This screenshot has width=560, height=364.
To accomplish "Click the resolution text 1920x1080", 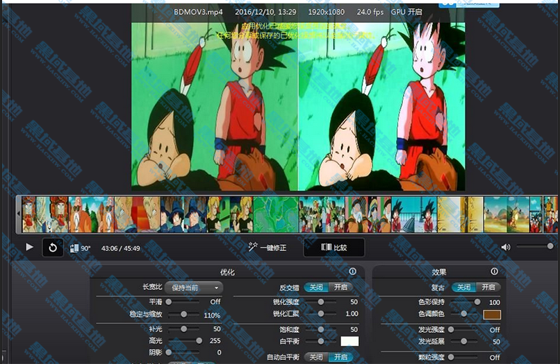I will [326, 12].
